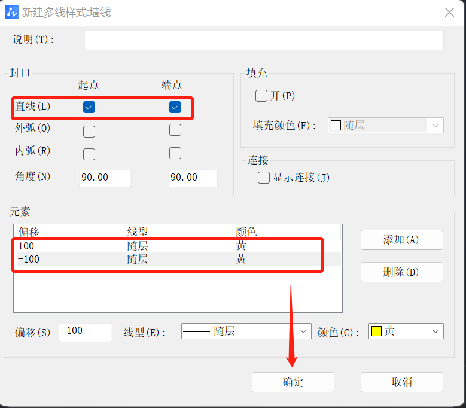Click the 添加(A) button
466x408 pixels.
coord(402,240)
